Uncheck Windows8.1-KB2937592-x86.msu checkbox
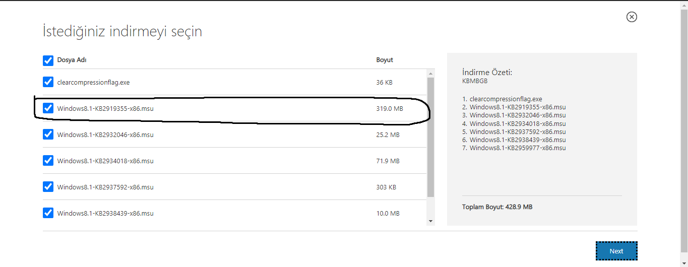 48,187
